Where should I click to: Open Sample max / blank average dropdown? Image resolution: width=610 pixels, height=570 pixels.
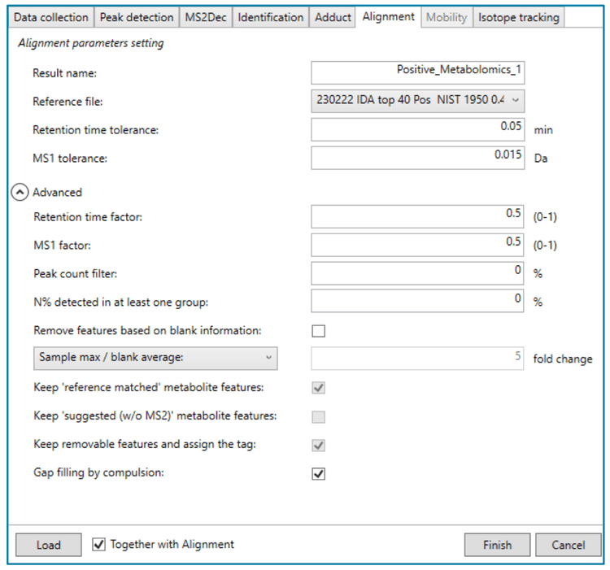pyautogui.click(x=155, y=358)
